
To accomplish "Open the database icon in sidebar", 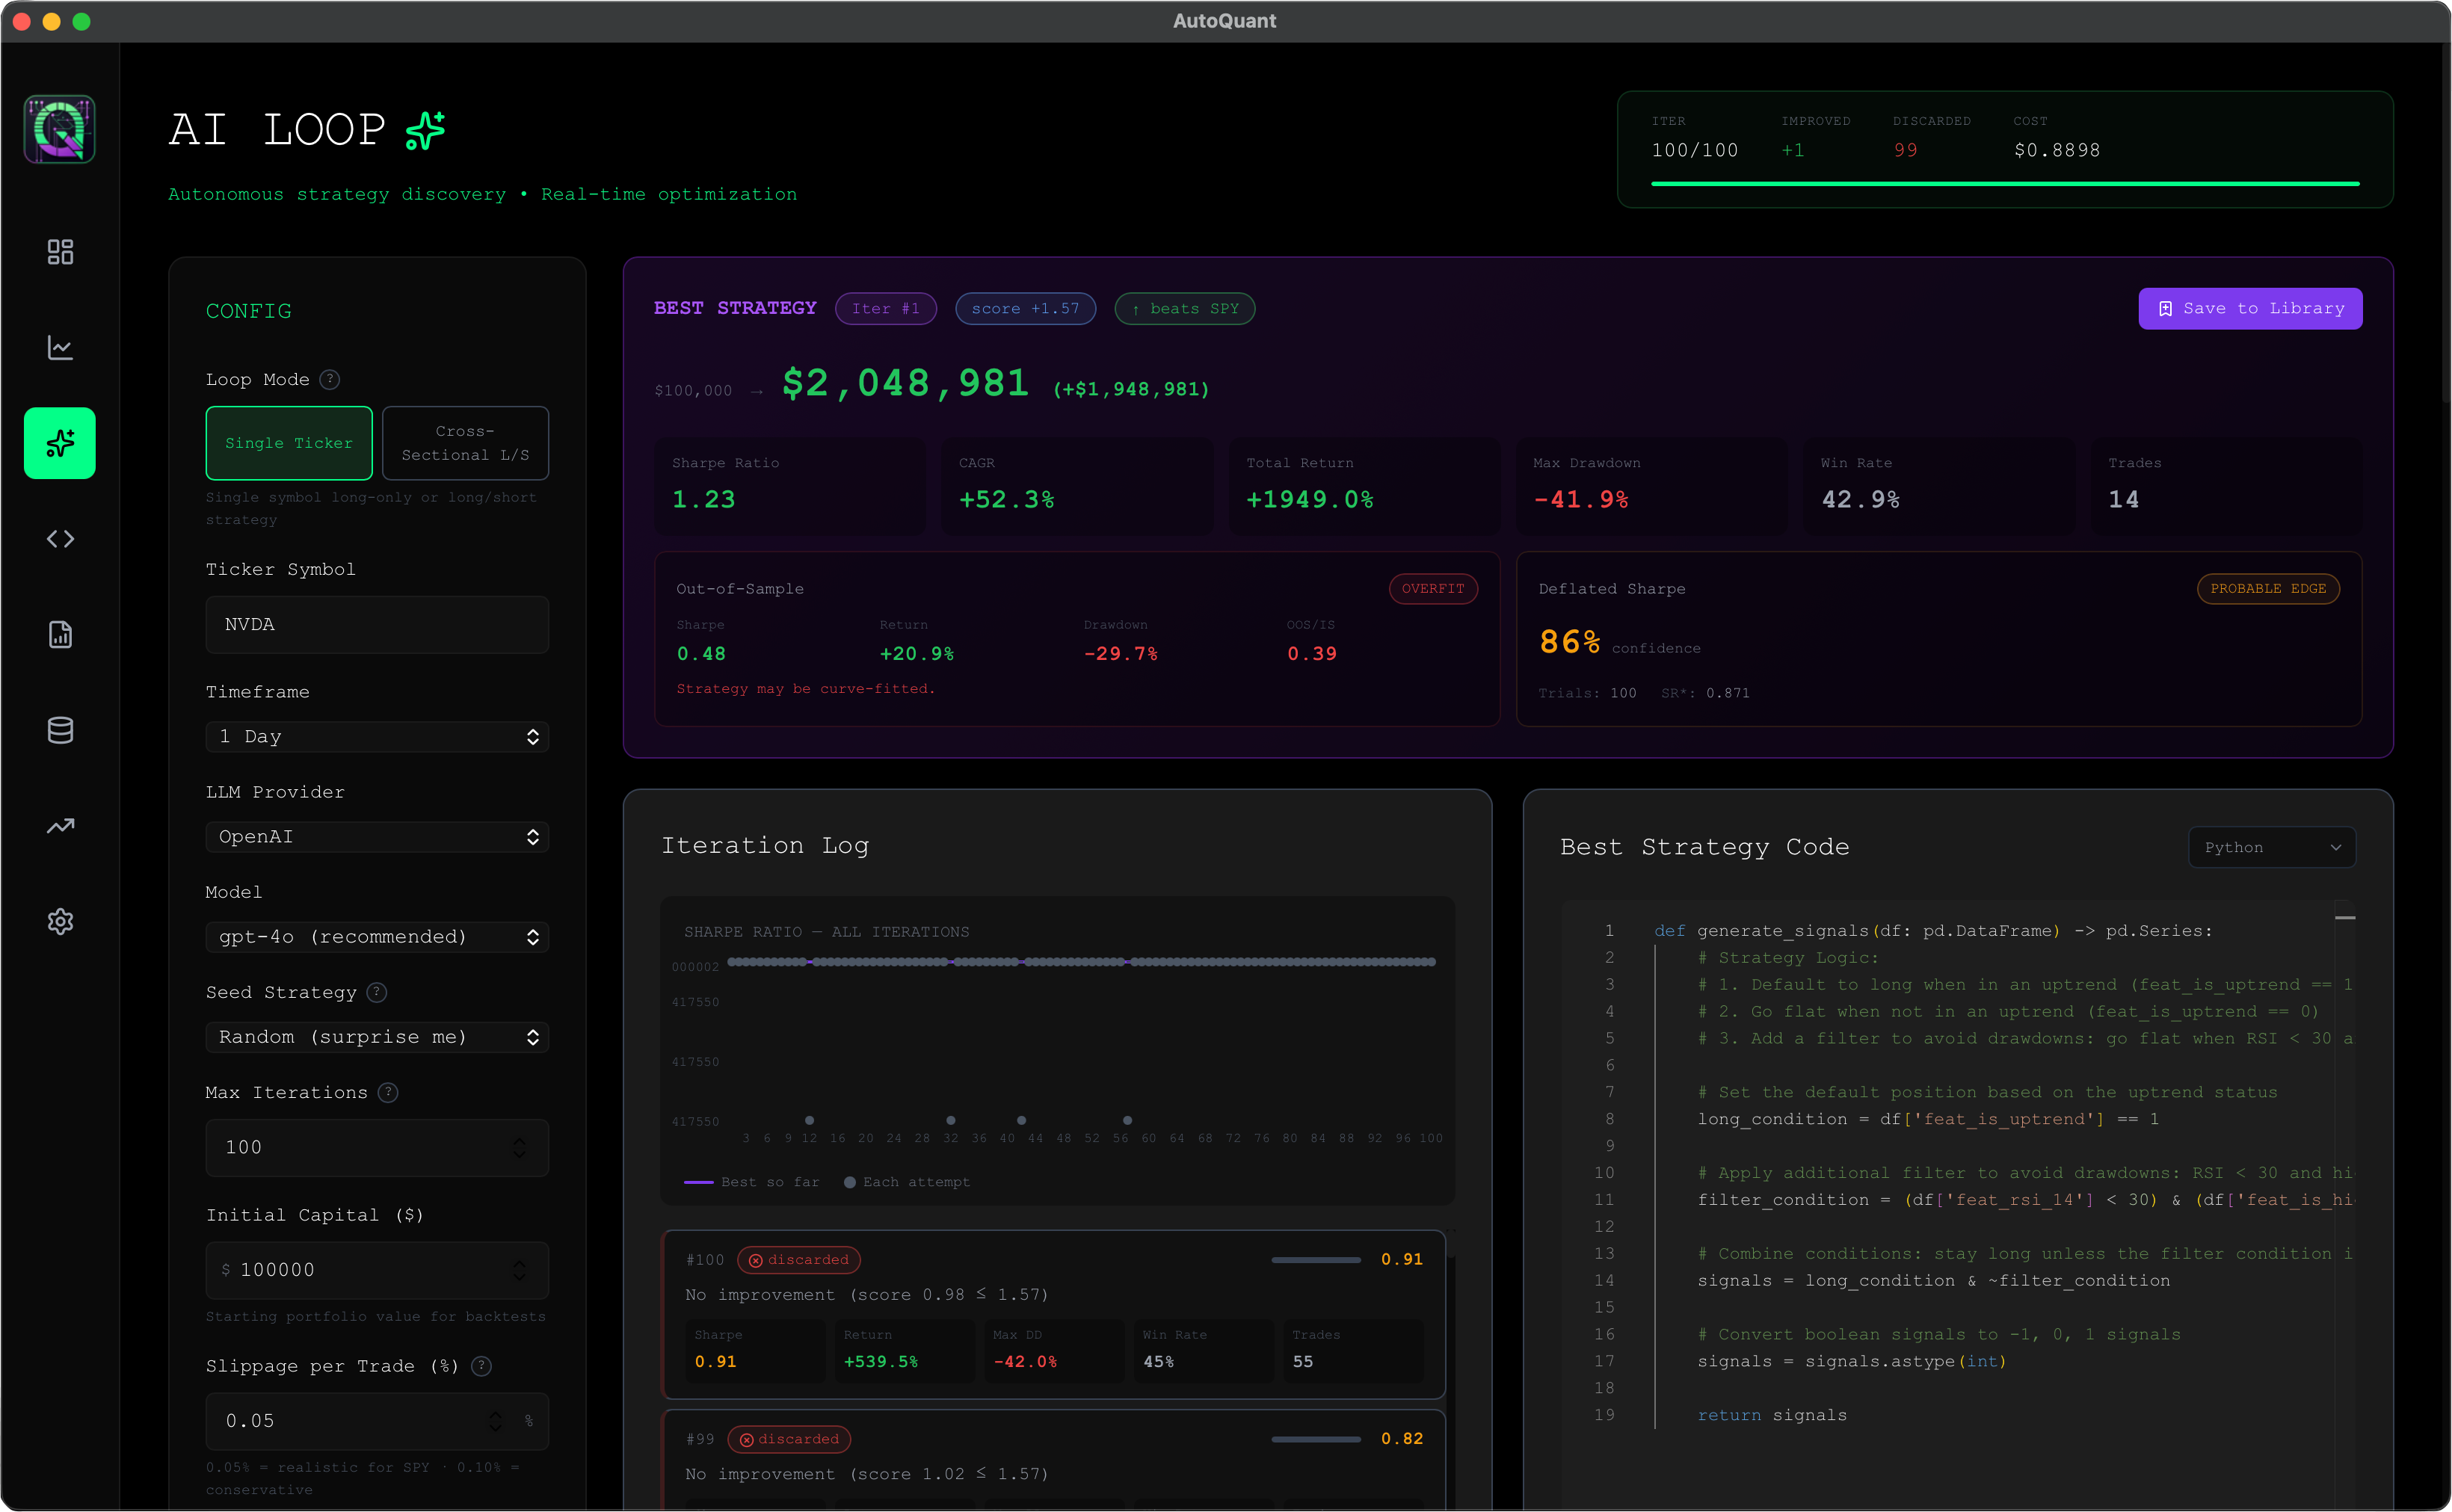I will click(60, 730).
